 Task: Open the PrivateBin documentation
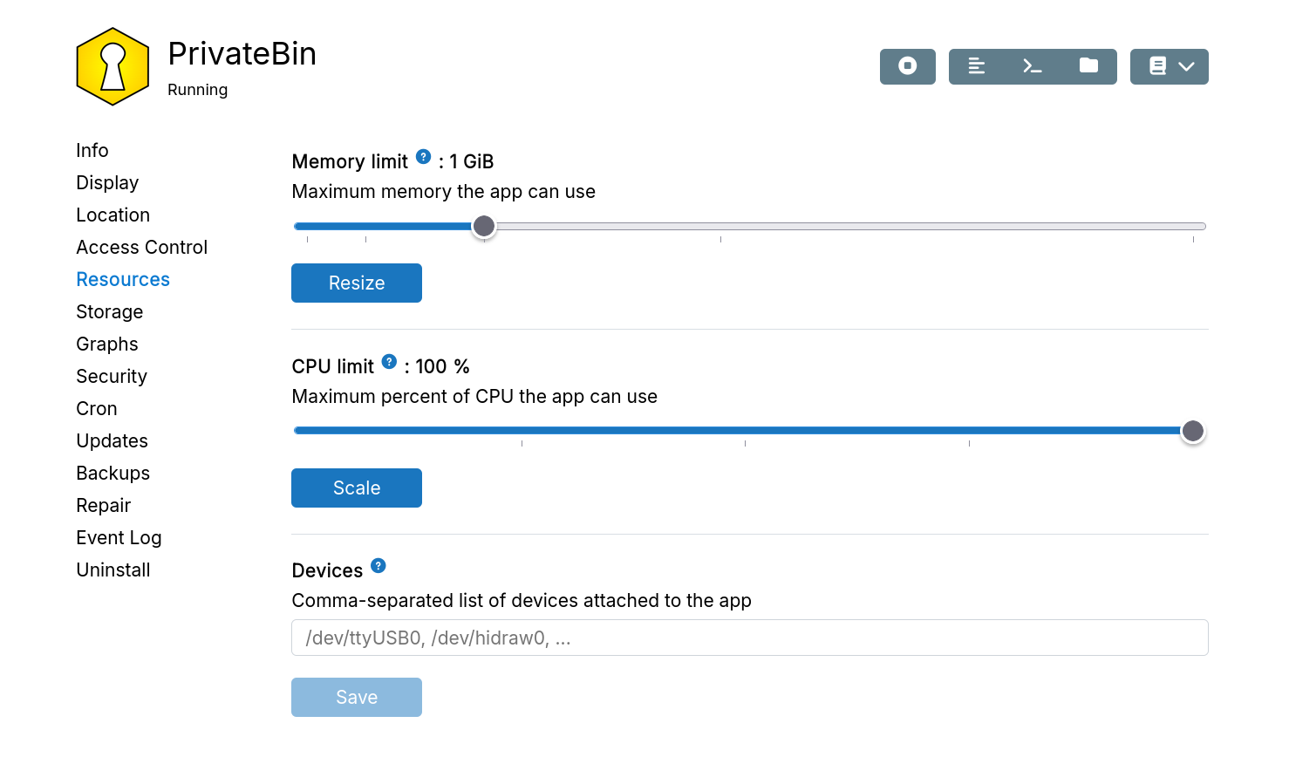pos(1157,66)
